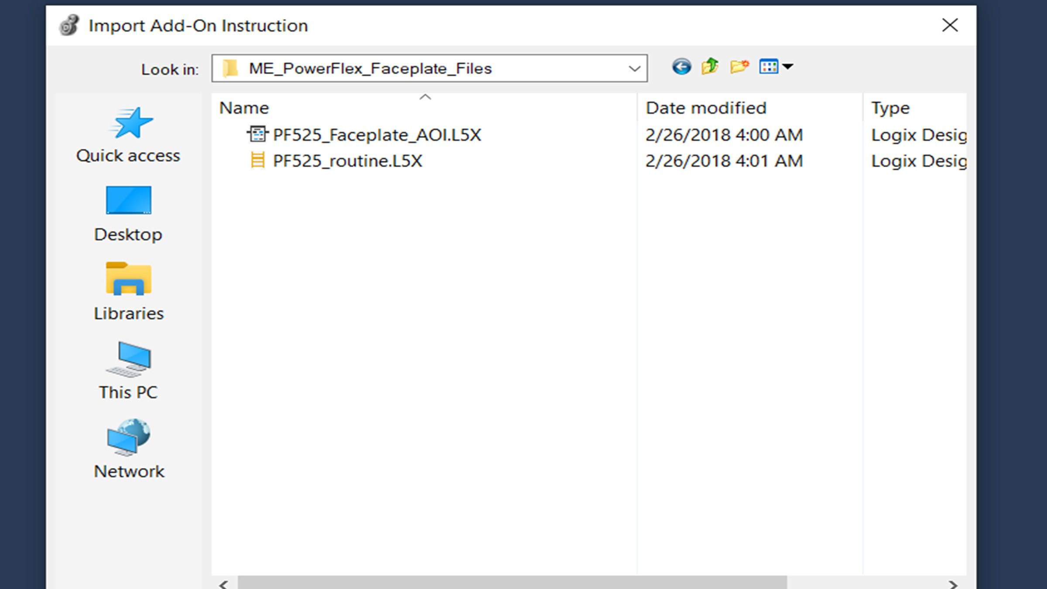
Task: Select PF525_routine.L5X file
Action: coord(347,160)
